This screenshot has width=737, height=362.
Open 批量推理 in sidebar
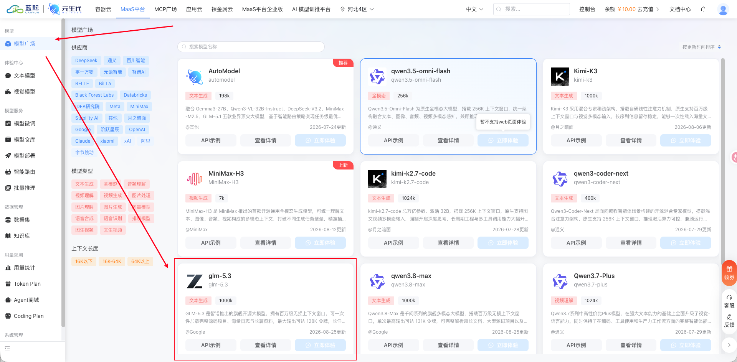[30, 188]
